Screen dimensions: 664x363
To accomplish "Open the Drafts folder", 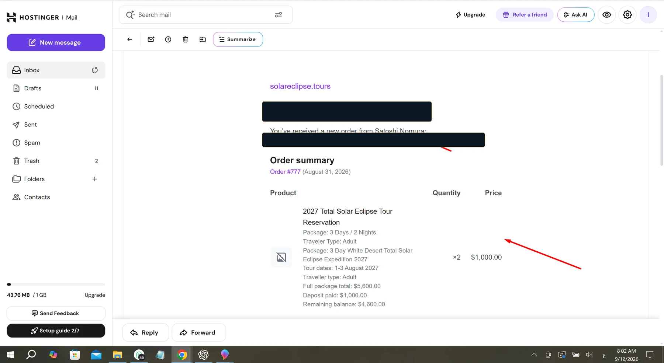I will [56, 88].
